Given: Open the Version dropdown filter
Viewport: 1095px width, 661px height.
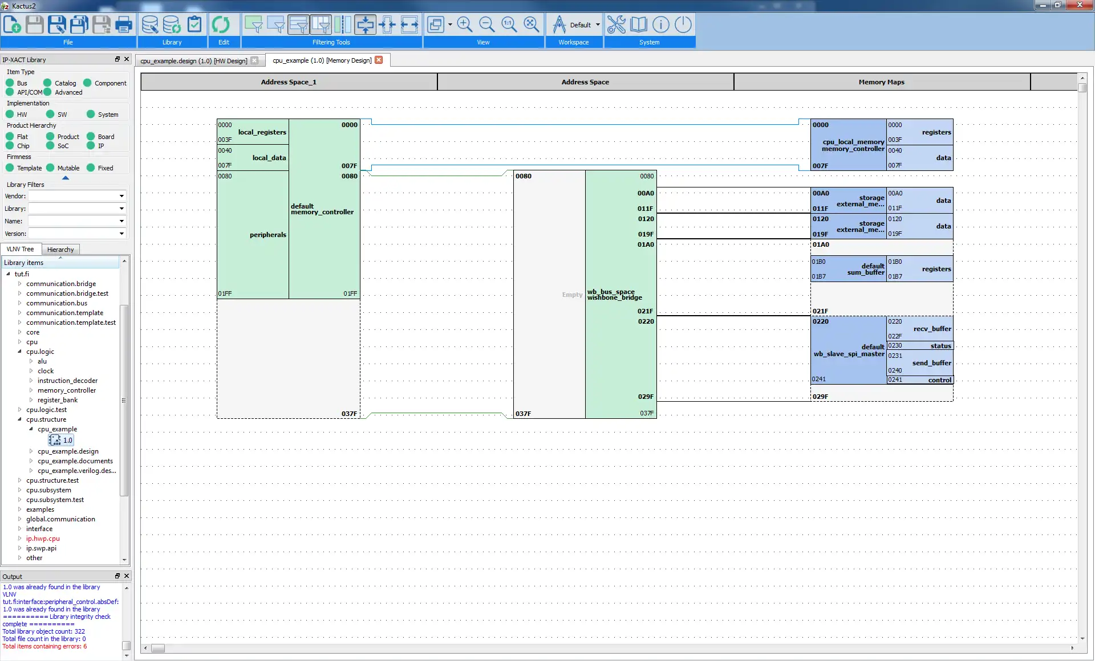Looking at the screenshot, I should click(x=121, y=233).
